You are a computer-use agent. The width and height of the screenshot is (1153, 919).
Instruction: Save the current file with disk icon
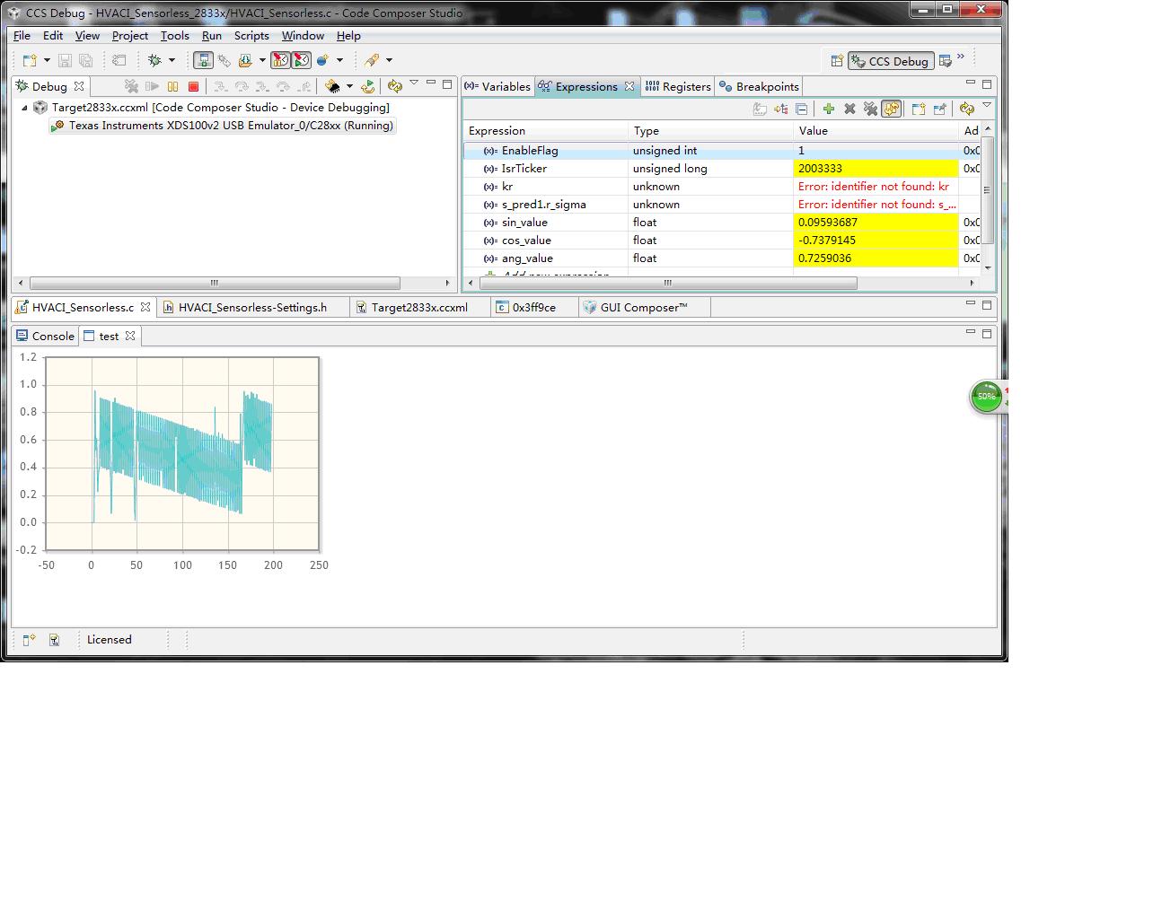click(64, 60)
